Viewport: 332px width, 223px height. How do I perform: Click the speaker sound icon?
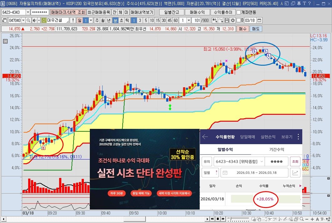pyautogui.click(x=34, y=20)
